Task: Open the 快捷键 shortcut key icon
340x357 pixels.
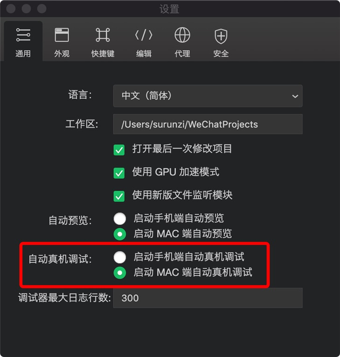Action: pyautogui.click(x=102, y=35)
